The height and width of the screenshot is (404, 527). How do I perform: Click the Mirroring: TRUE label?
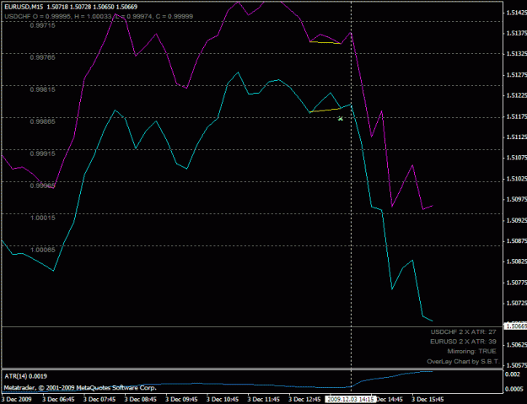(471, 352)
